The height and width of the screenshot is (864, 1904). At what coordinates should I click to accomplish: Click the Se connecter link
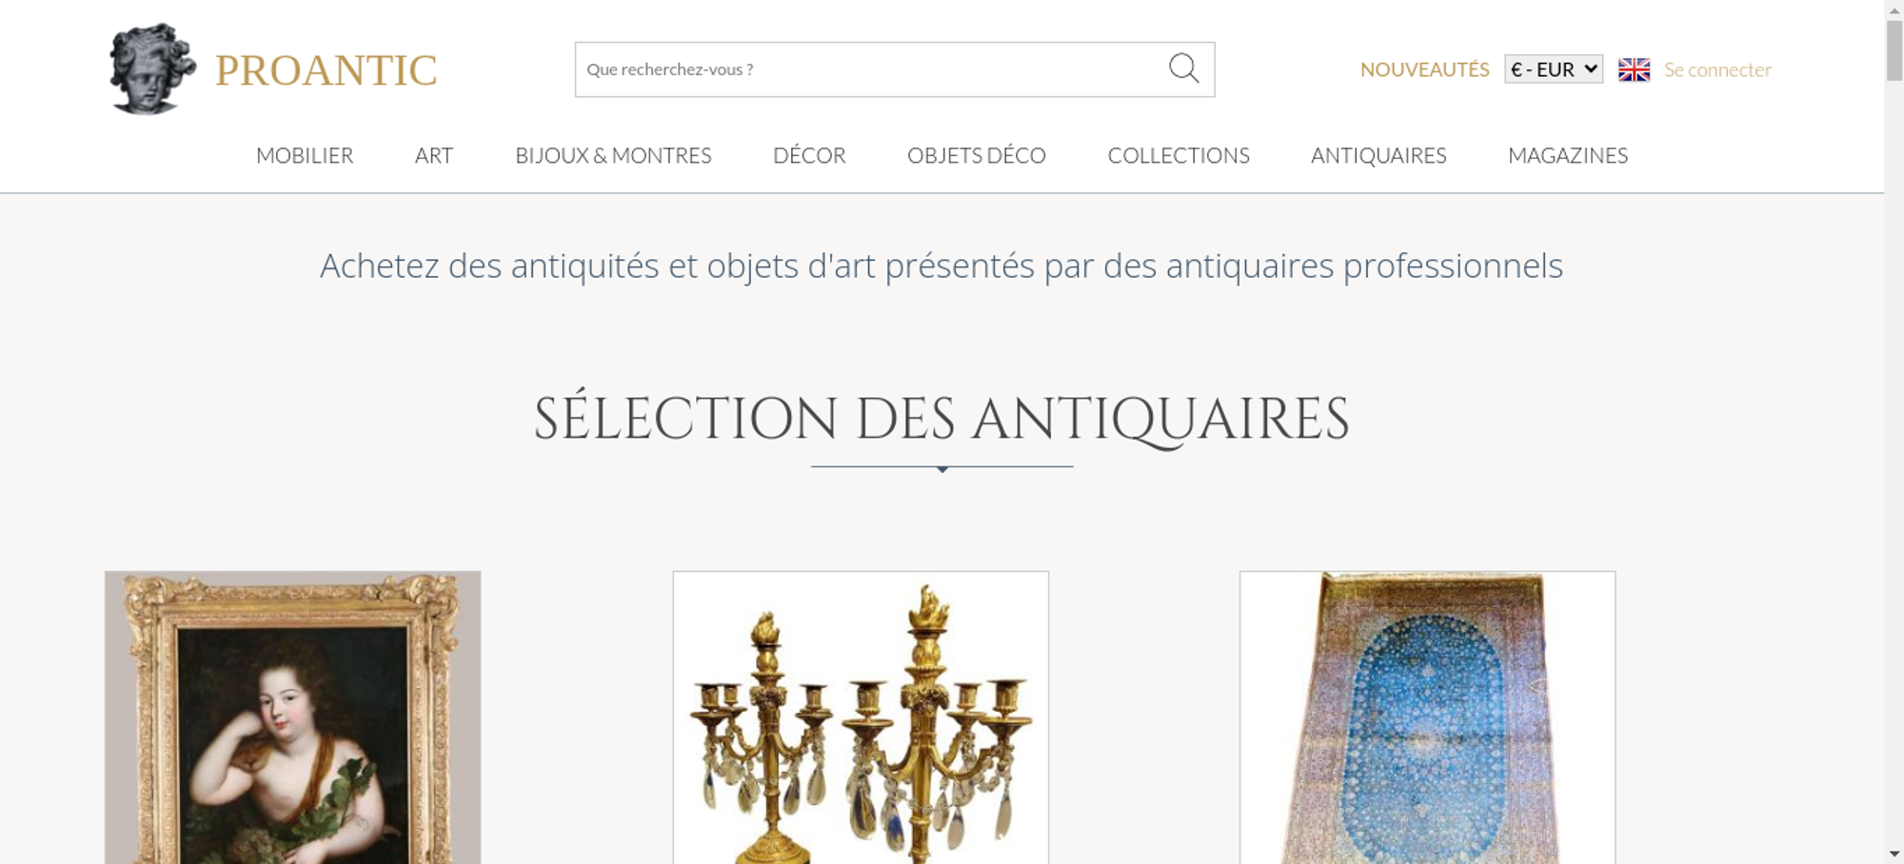click(x=1717, y=69)
